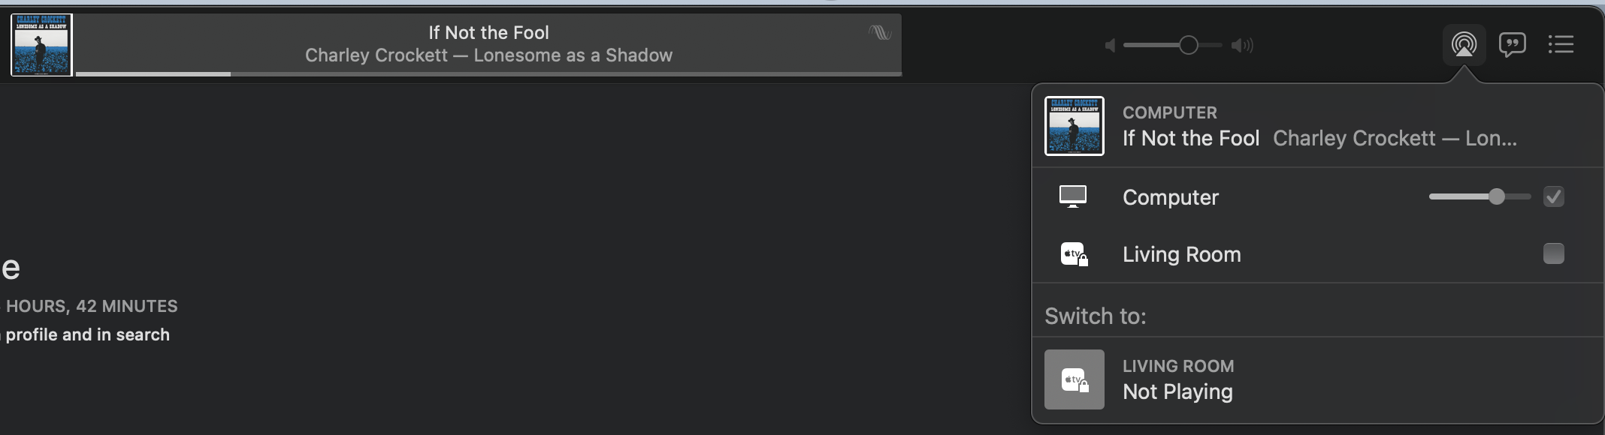
Task: Click the Computer monitor device icon
Action: tap(1073, 196)
